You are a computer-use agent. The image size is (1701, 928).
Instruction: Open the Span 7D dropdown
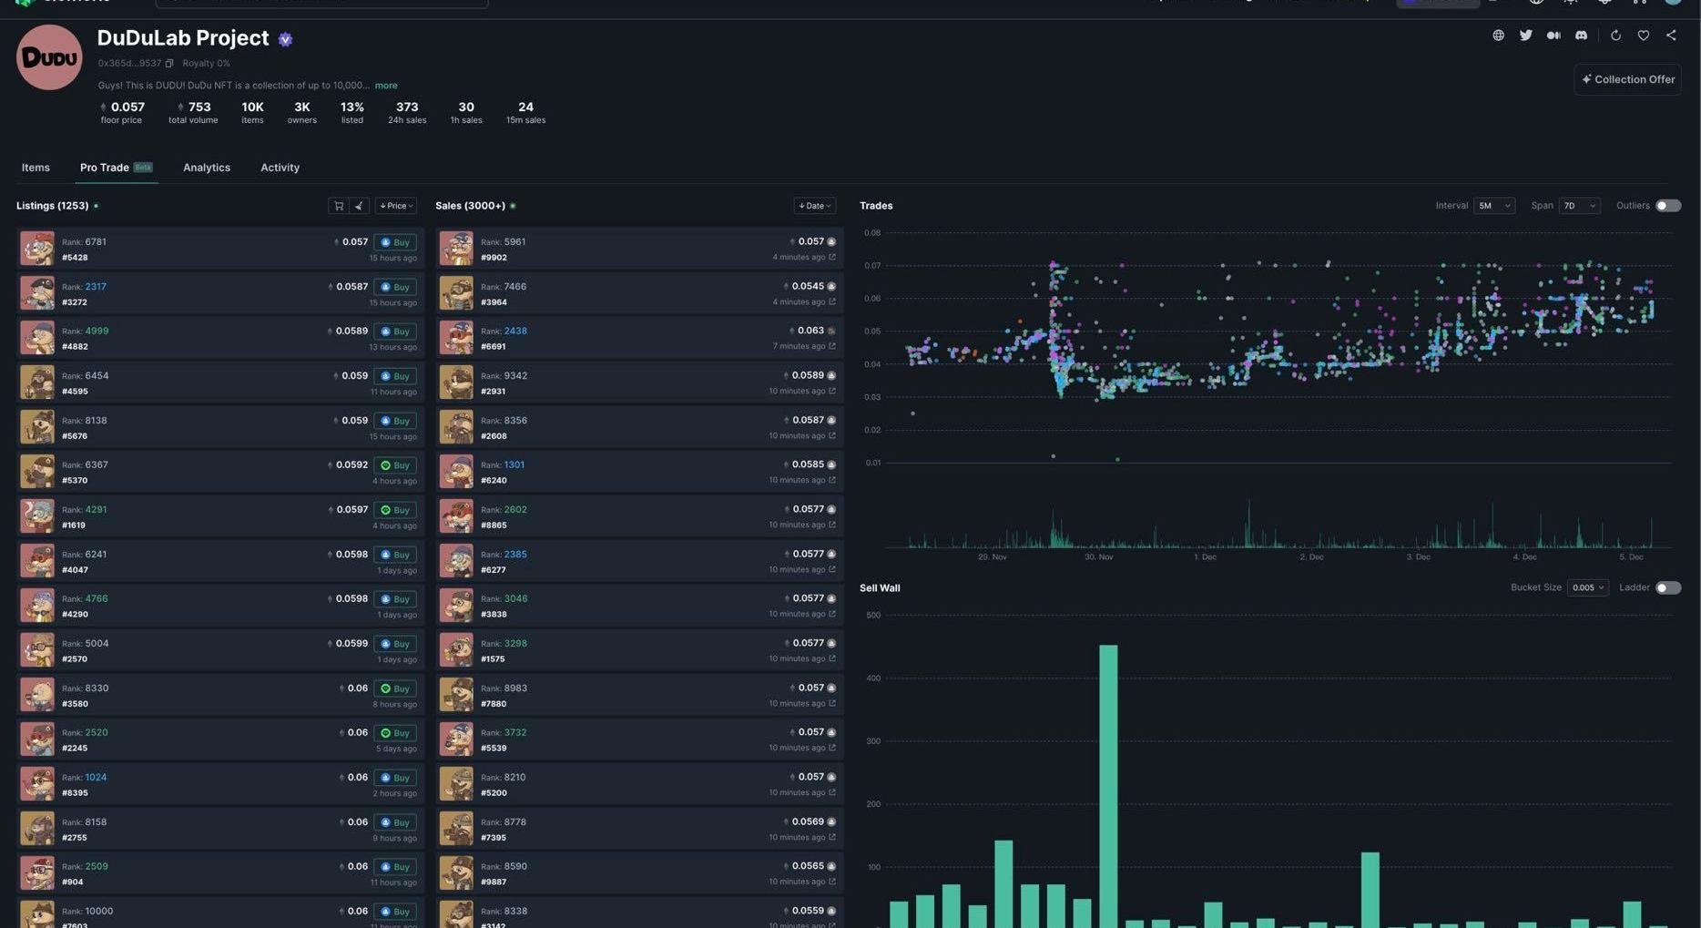[1579, 206]
